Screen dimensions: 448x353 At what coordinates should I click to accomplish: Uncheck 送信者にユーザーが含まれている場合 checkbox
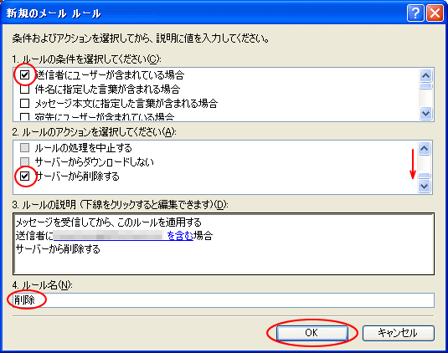(x=25, y=75)
